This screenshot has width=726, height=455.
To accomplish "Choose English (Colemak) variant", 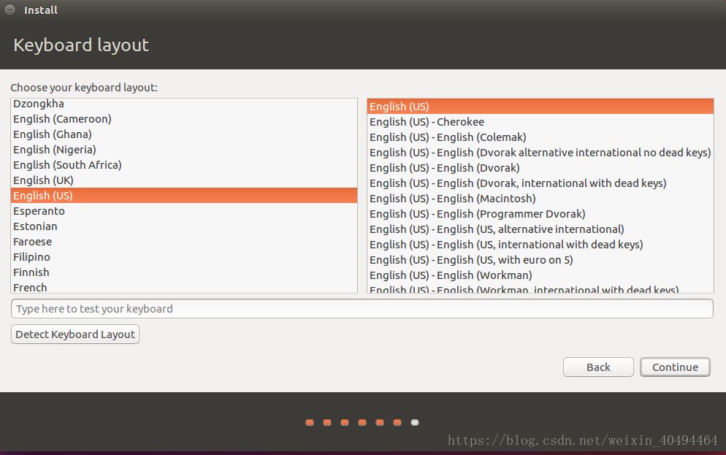I will click(540, 137).
